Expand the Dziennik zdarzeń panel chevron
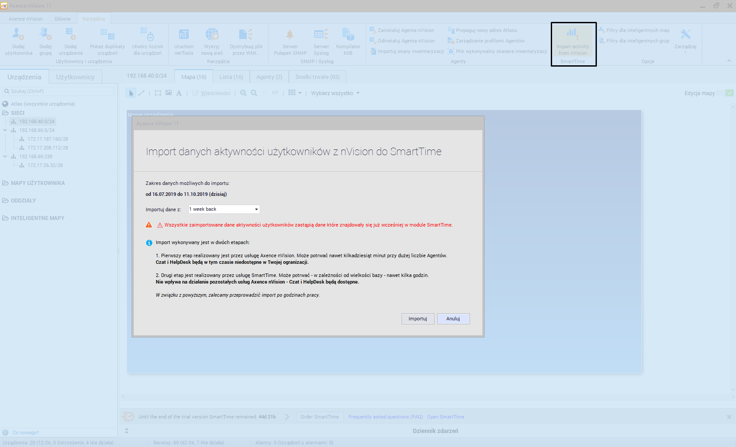Image resolution: width=736 pixels, height=447 pixels. [126, 431]
